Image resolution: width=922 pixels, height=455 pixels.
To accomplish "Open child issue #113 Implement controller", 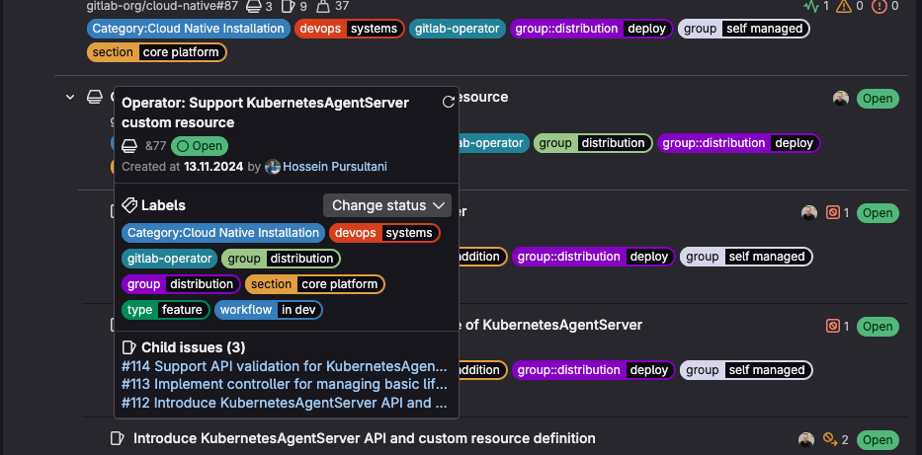I will click(x=284, y=385).
